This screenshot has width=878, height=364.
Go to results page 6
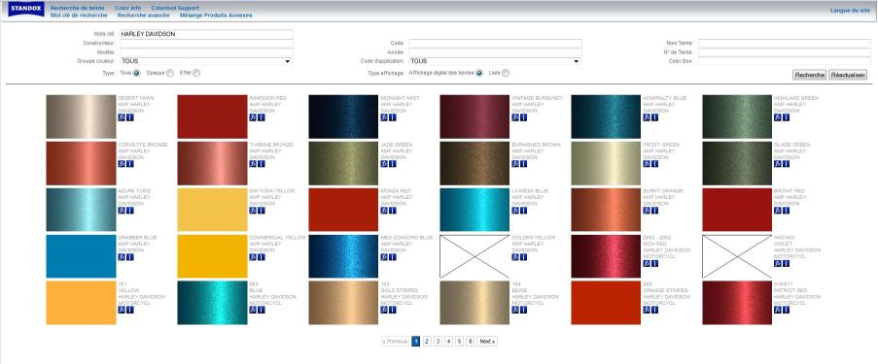[x=471, y=341]
